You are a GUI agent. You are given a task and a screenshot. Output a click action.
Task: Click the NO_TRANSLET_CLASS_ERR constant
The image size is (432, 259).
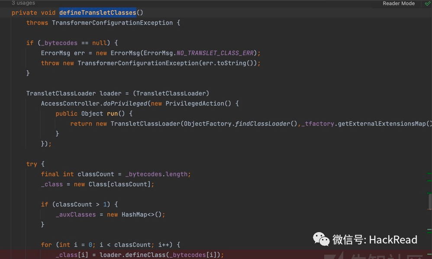pyautogui.click(x=215, y=53)
